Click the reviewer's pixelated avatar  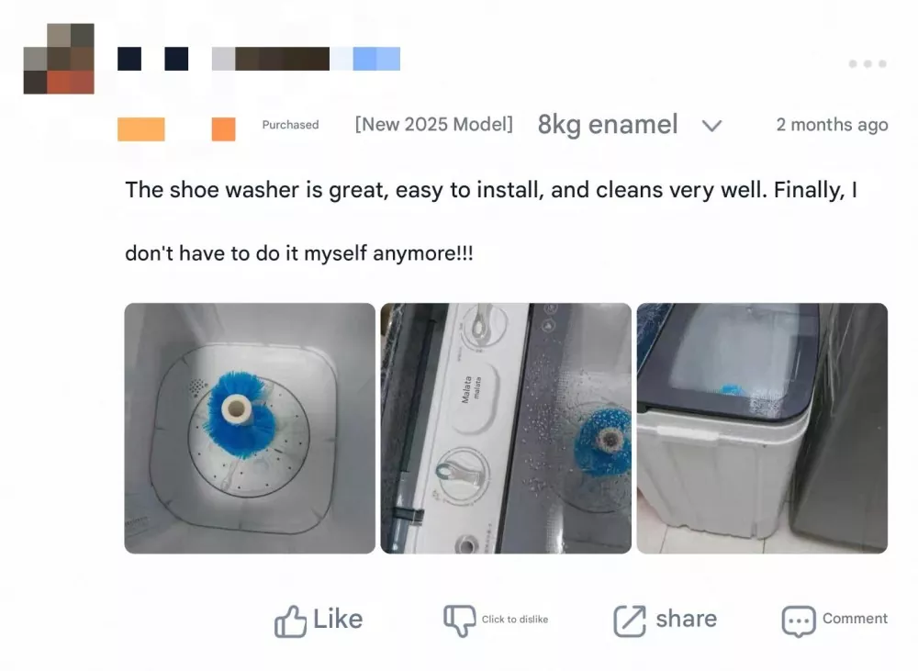click(59, 59)
